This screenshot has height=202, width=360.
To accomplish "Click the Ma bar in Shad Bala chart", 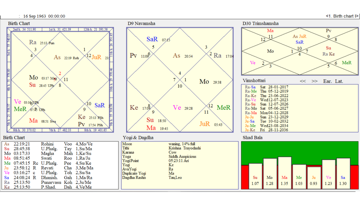I will coord(284,173).
